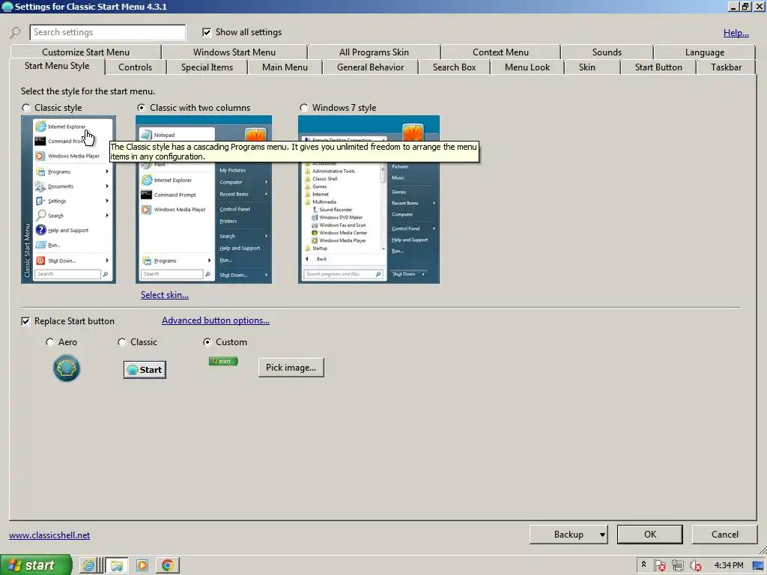Open the Context Menu tab
The image size is (767, 575).
point(500,52)
